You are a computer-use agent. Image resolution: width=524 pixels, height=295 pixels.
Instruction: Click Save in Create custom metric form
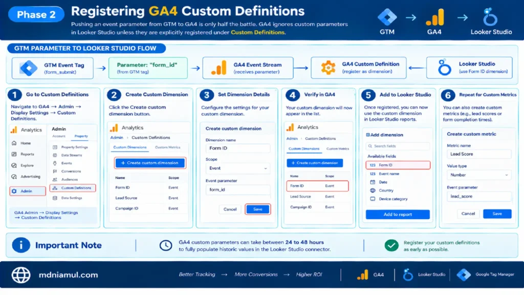coord(497,214)
